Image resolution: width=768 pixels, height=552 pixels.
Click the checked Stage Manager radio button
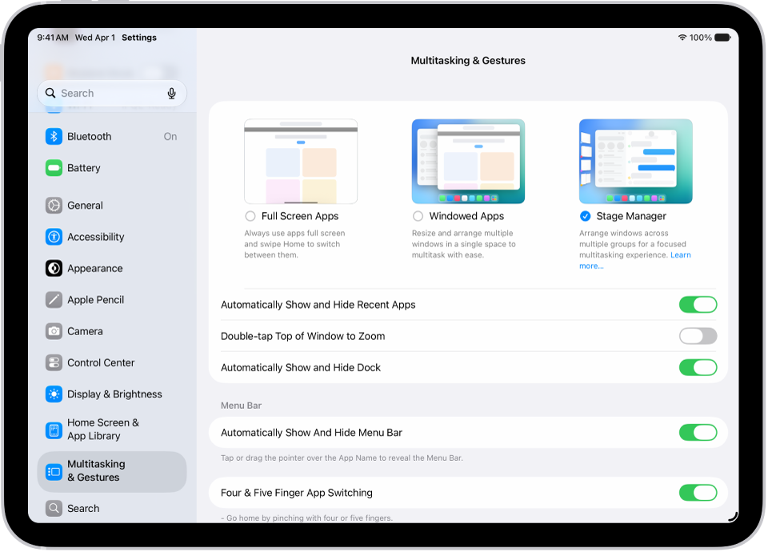586,216
